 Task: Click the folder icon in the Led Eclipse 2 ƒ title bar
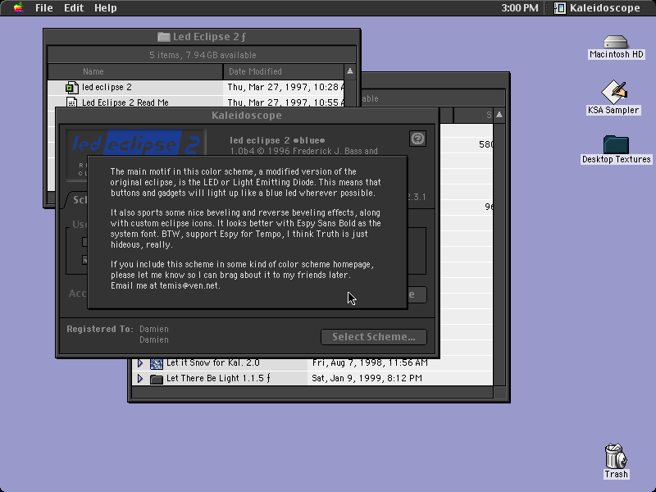(163, 37)
